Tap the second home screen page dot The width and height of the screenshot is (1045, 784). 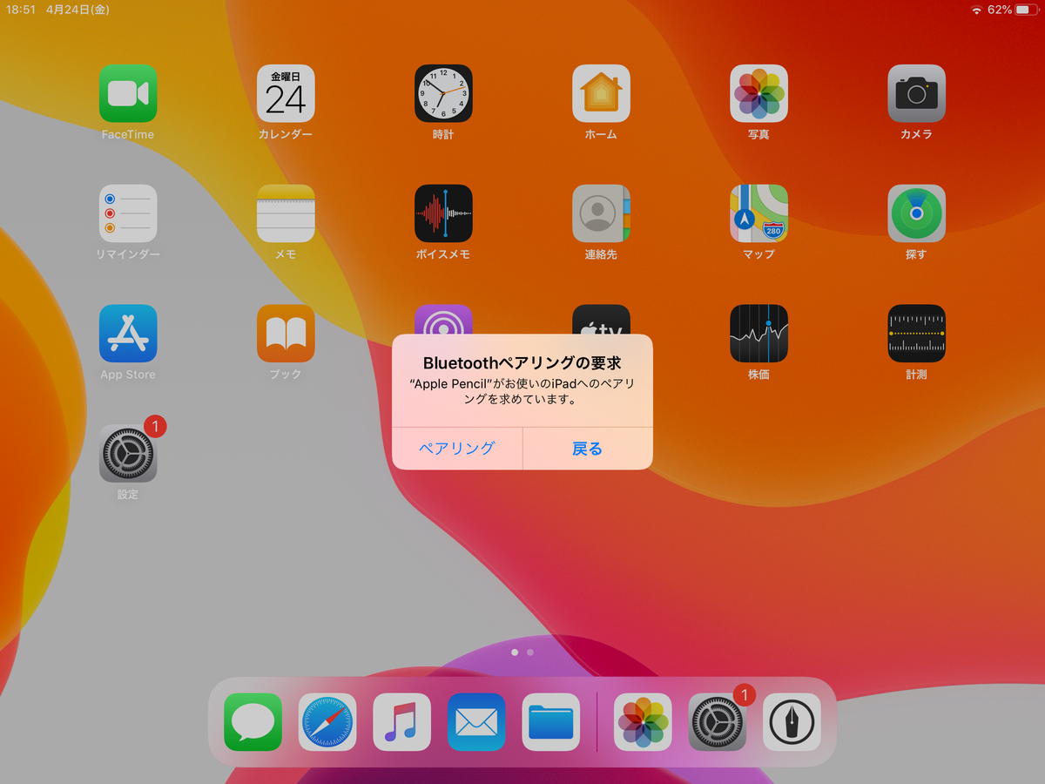coord(530,652)
